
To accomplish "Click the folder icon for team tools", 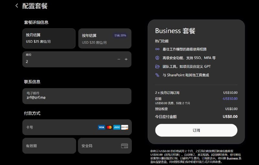I will 157,67.
